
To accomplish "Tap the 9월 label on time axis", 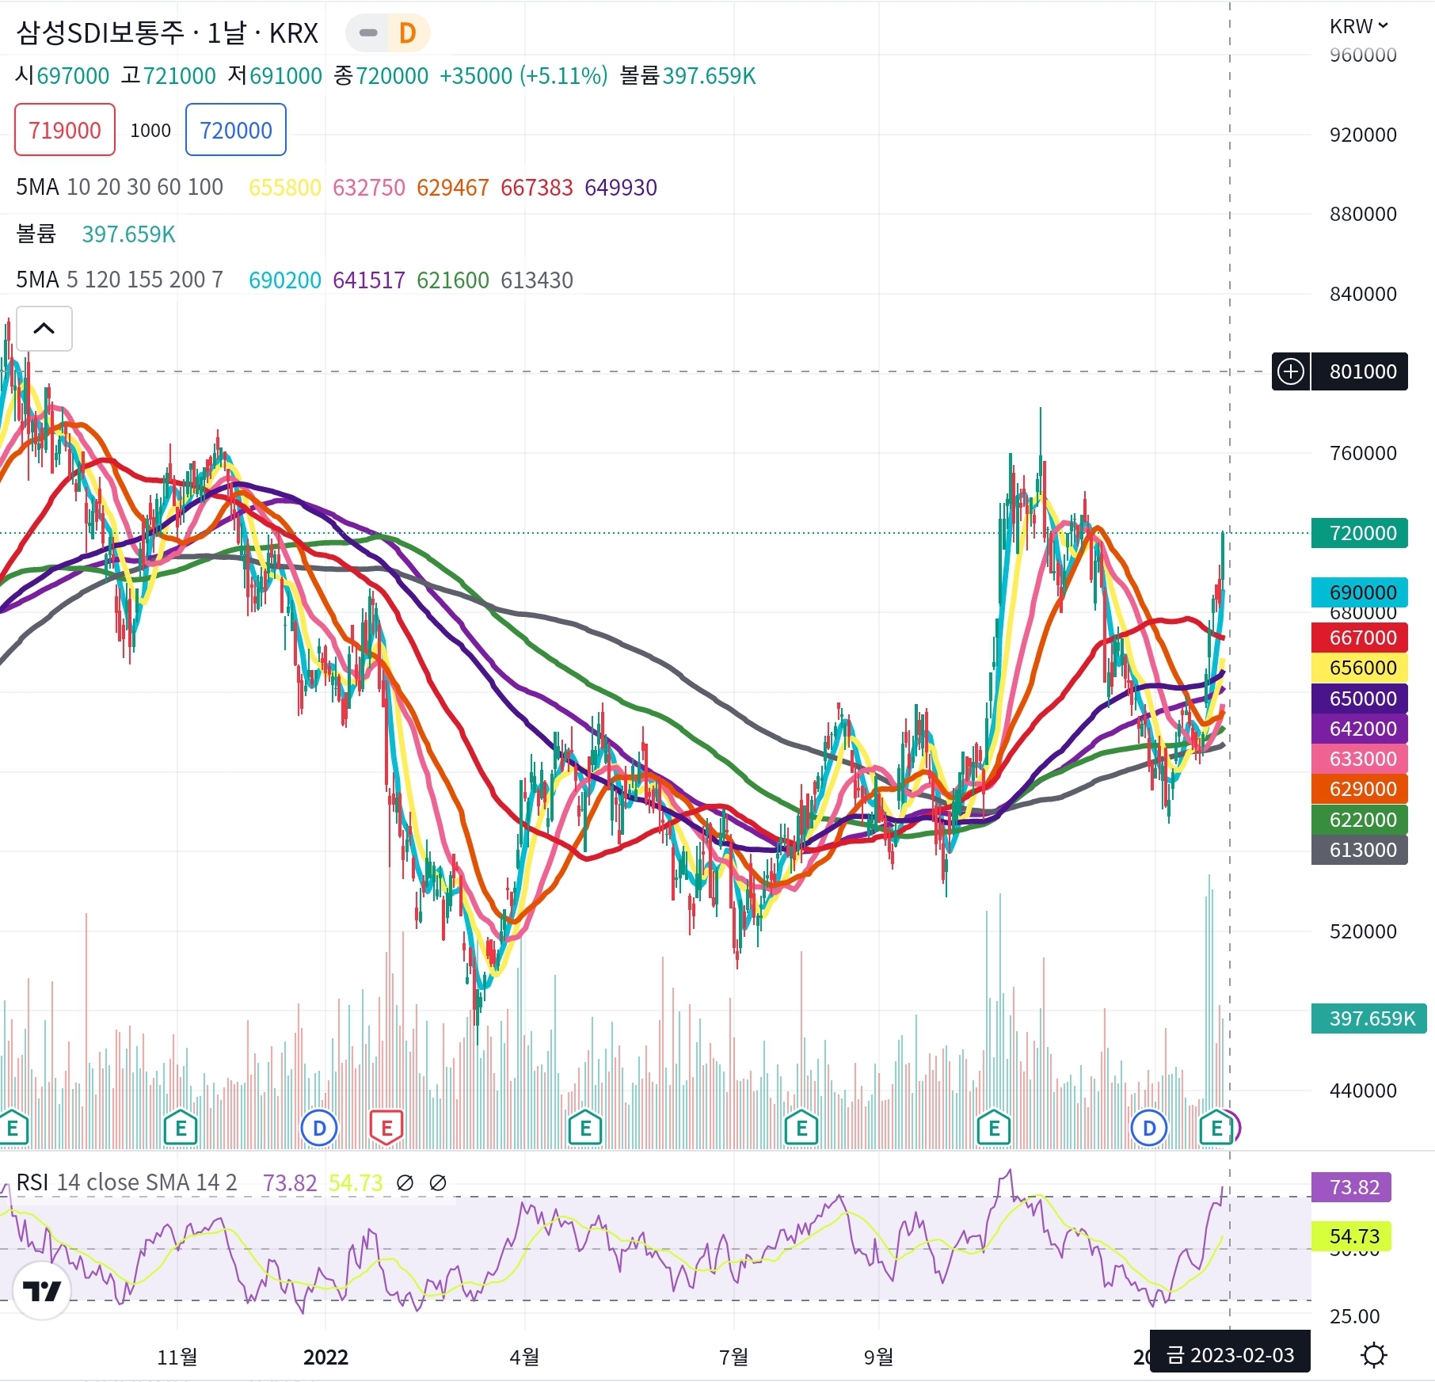I will (879, 1357).
